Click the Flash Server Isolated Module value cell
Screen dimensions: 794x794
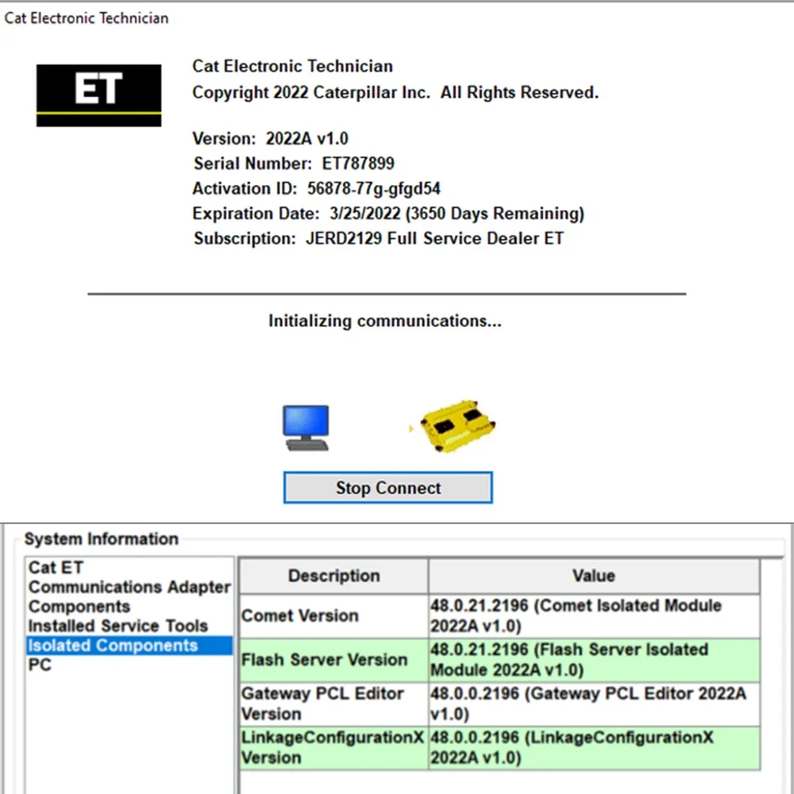[x=594, y=661]
